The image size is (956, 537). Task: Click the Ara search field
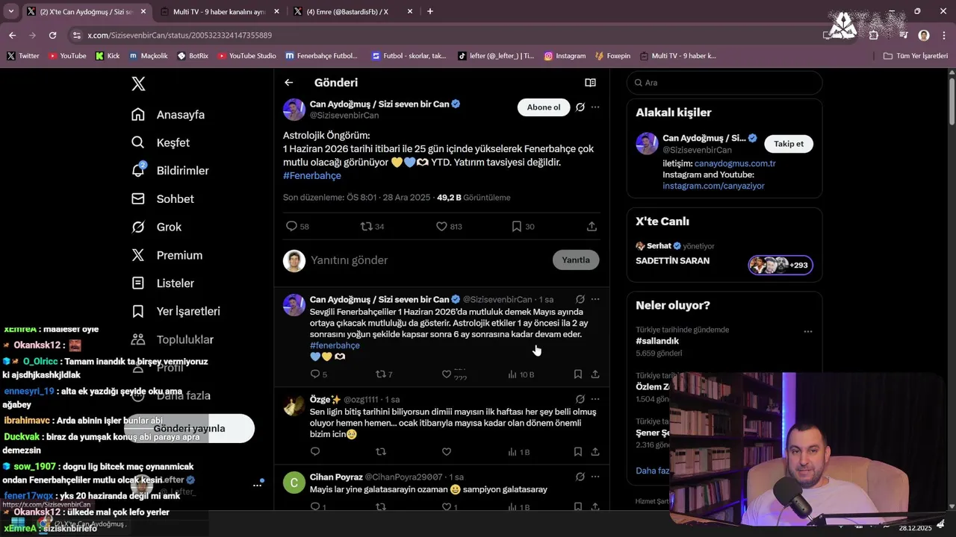pyautogui.click(x=724, y=83)
